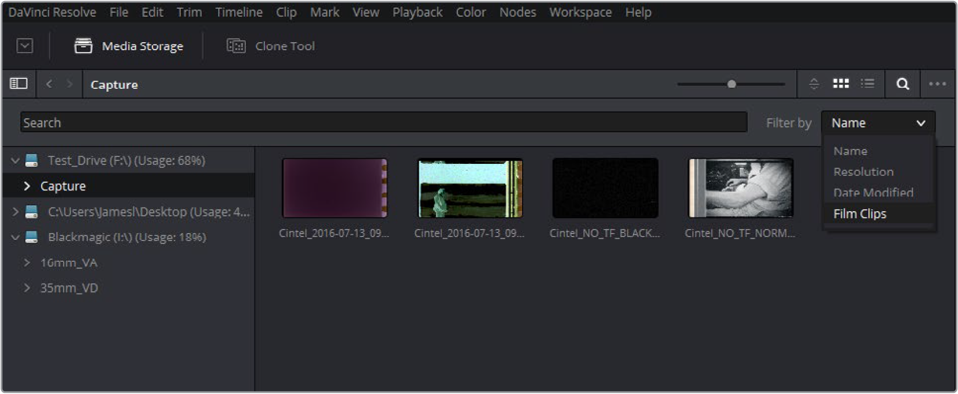Open the File menu
The image size is (958, 394).
119,12
